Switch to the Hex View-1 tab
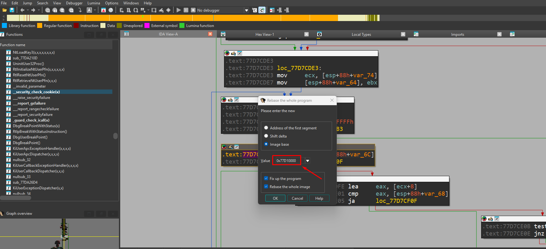Screen dimensions: 546x249 click(x=265, y=34)
